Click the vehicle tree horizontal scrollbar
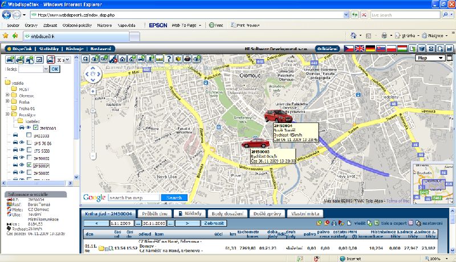The width and height of the screenshot is (456, 262). point(36,183)
